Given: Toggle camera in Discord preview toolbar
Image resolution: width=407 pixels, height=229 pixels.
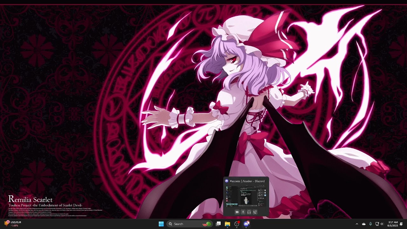Looking at the screenshot, I should click(237, 212).
